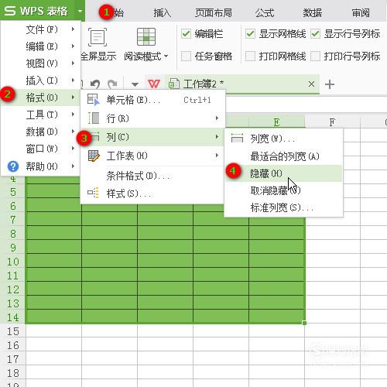The height and width of the screenshot is (387, 387).
Task: Click the 单元格(E) cell format icon
Action: pos(93,100)
